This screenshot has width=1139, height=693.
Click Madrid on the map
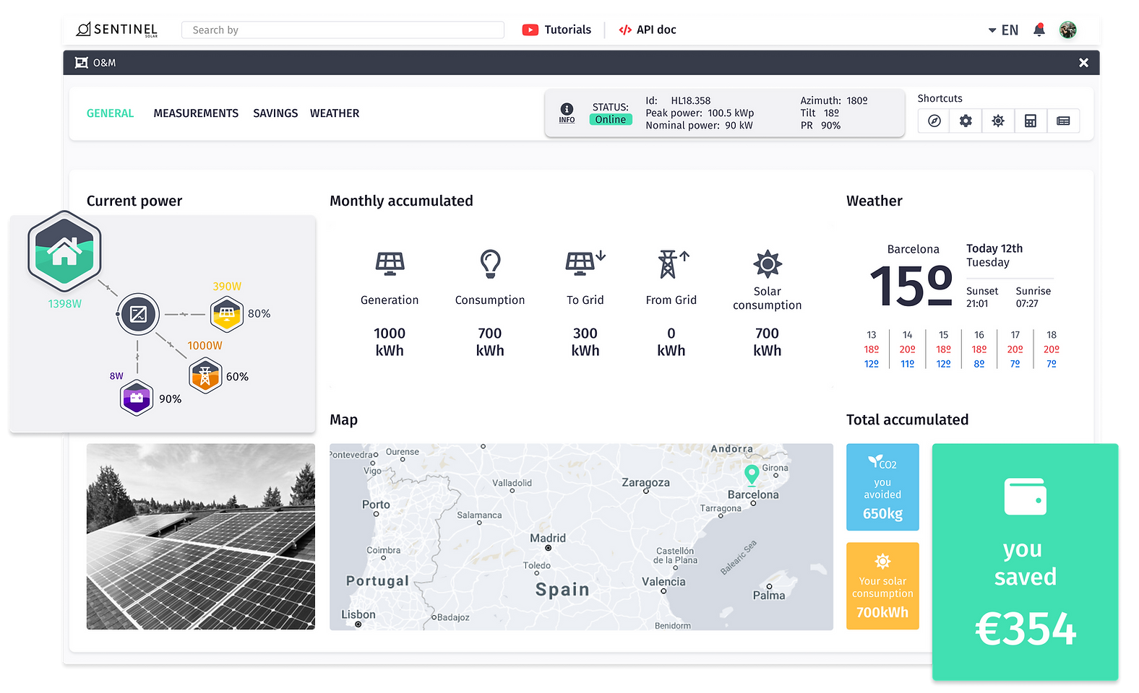tap(548, 539)
